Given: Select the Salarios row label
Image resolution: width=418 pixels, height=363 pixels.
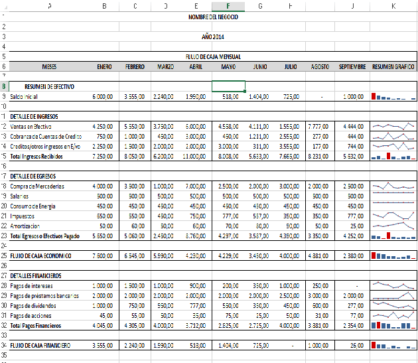Looking at the screenshot, I should [19, 196].
